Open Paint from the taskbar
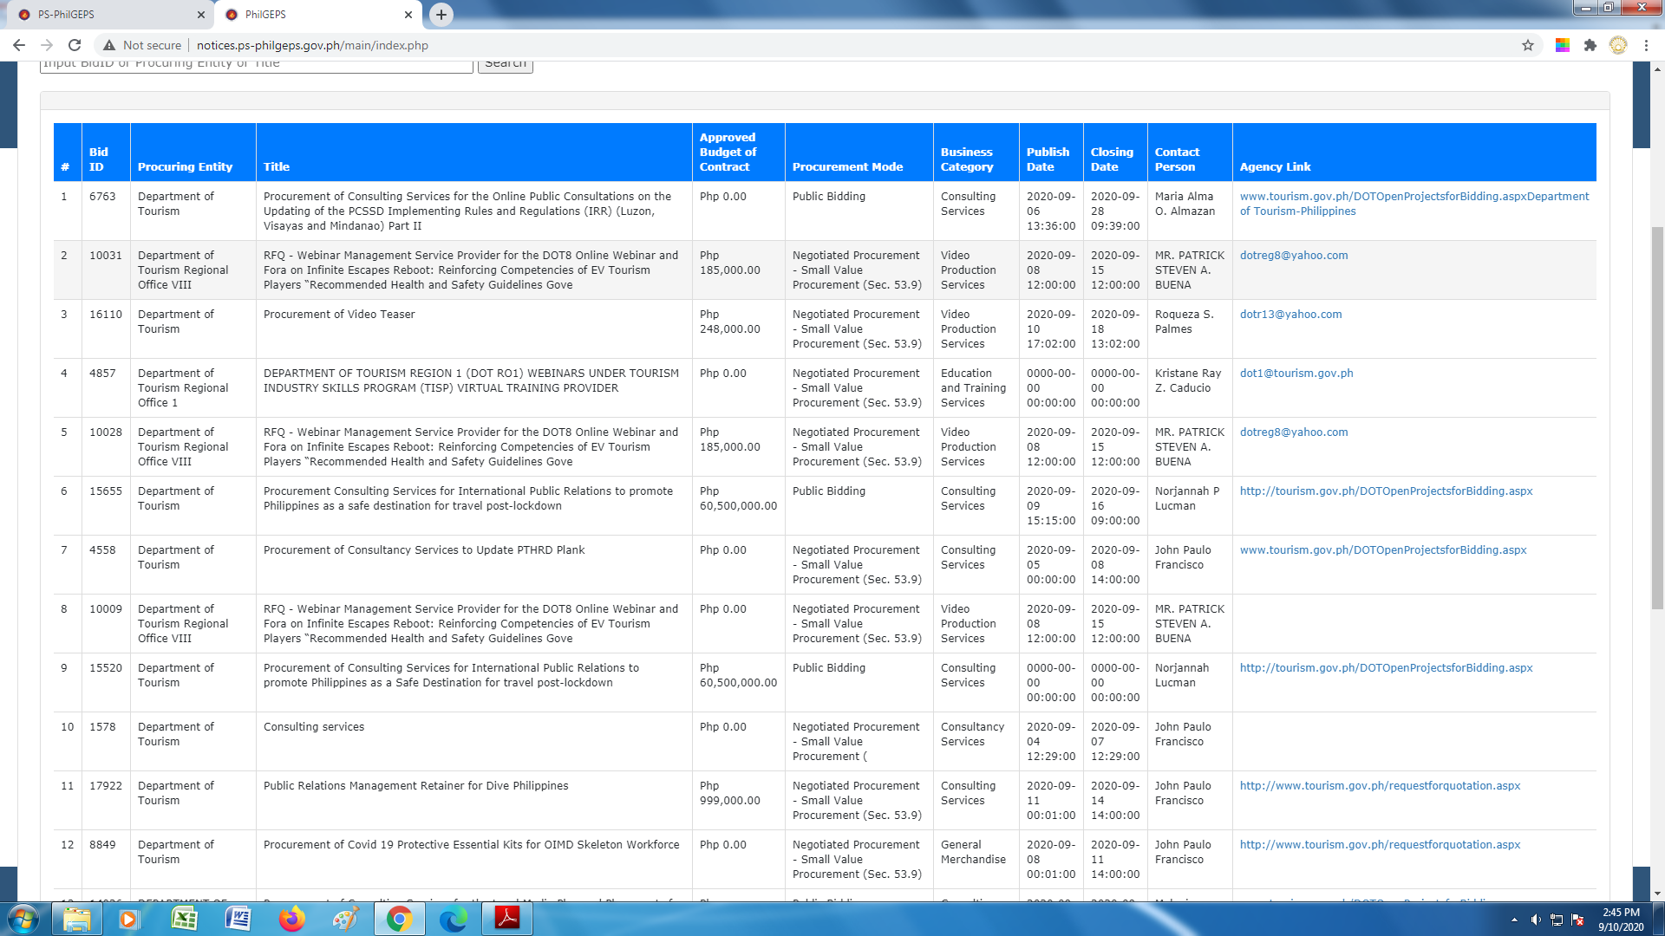The width and height of the screenshot is (1665, 936). (x=345, y=919)
